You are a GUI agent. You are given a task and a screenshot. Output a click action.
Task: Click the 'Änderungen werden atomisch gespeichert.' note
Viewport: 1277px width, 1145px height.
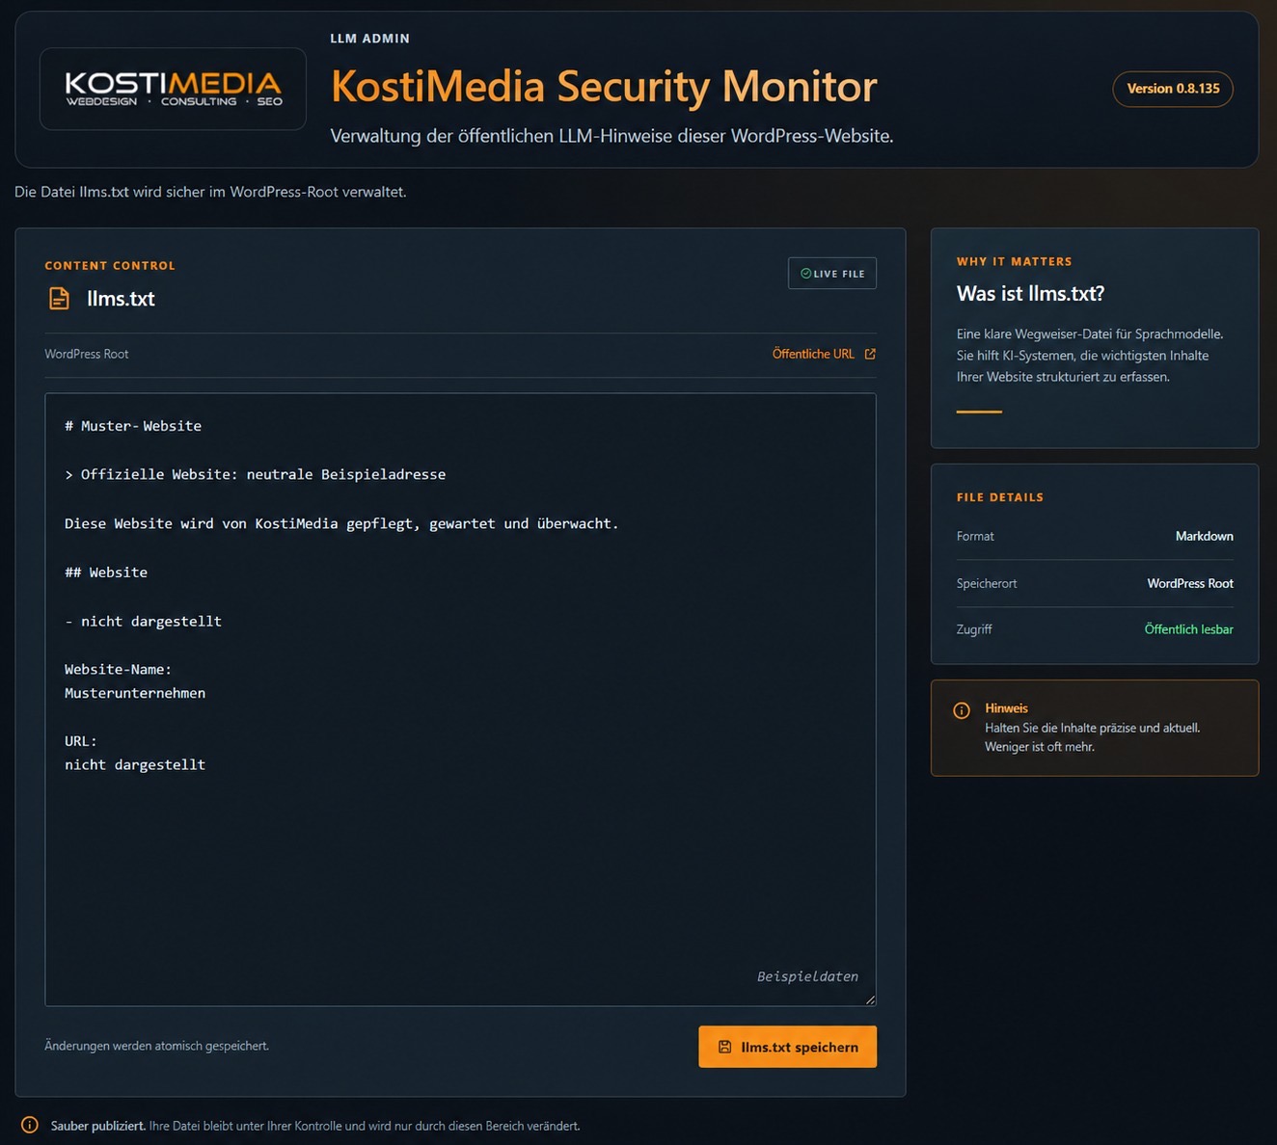tap(156, 1046)
